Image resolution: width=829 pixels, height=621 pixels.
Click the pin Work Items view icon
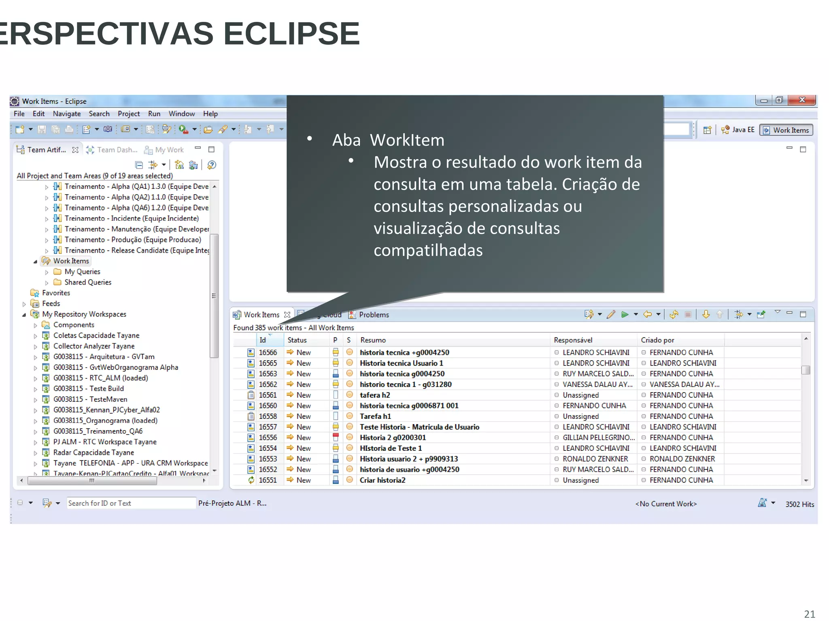[x=761, y=315]
